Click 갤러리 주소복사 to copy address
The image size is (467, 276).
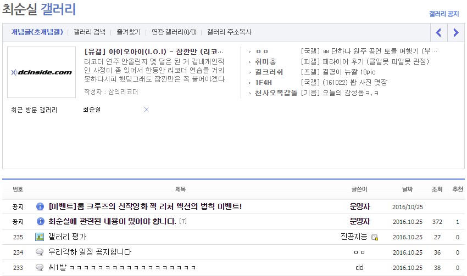[229, 32]
